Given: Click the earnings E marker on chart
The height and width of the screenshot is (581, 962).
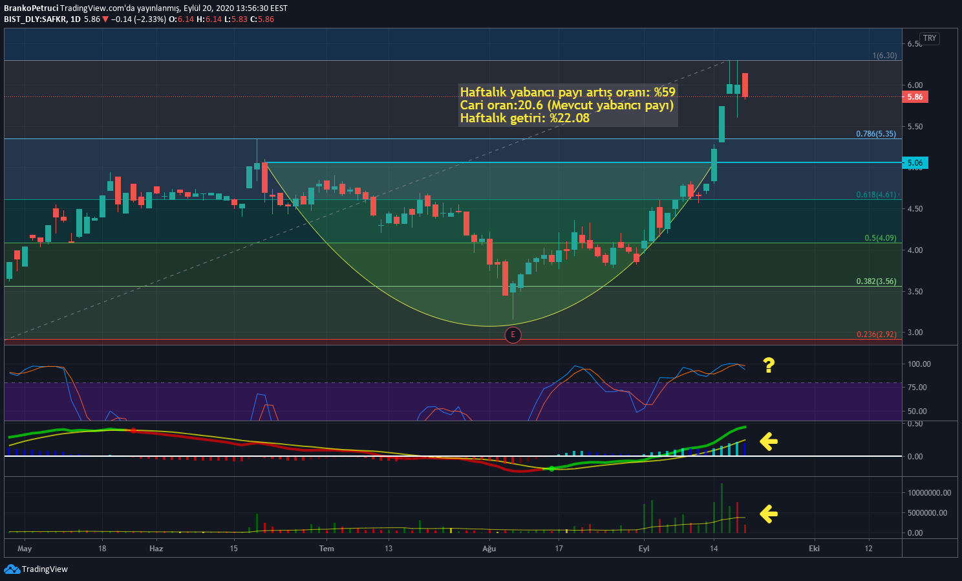Looking at the screenshot, I should click(513, 334).
